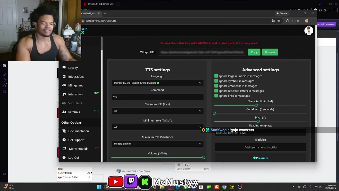
Task: Click the Gemini button in Chrome
Action: click(282, 13)
